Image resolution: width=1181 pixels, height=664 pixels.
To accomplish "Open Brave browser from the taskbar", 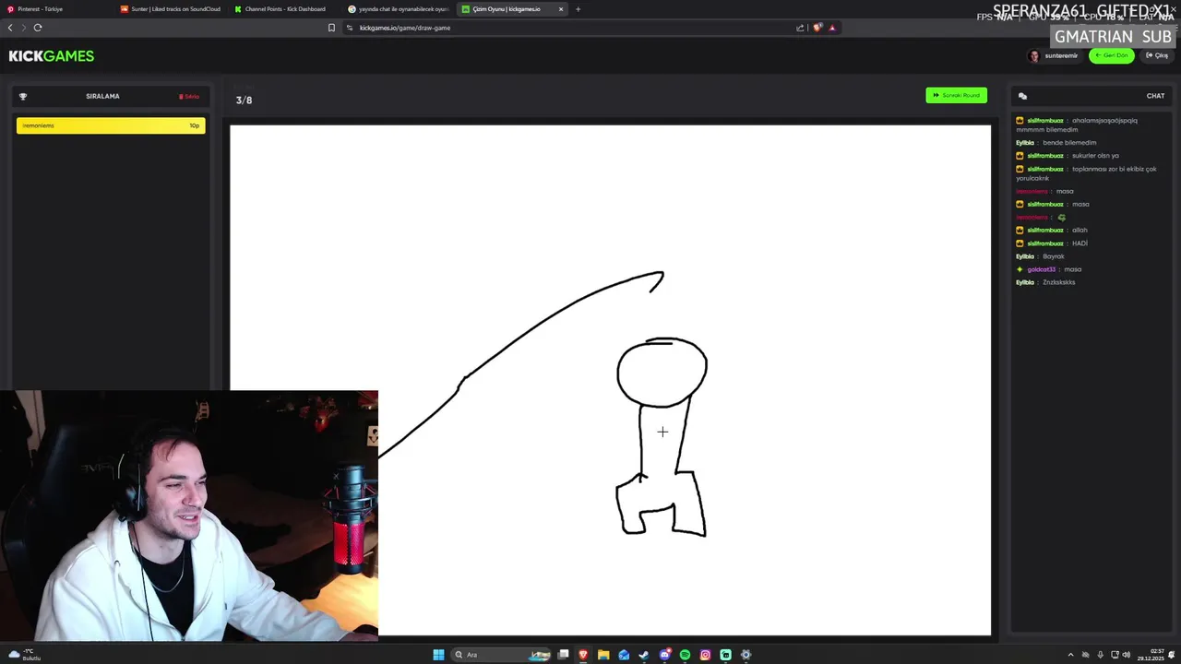I will (x=583, y=655).
